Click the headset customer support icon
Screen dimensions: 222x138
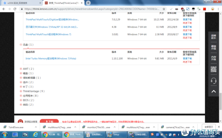click(214, 81)
